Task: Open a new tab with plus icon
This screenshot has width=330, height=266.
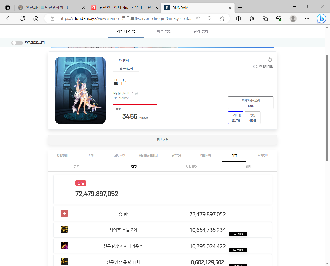Action: point(240,8)
